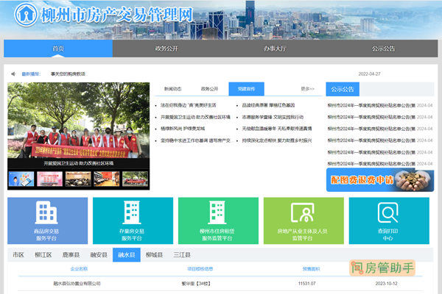This screenshot has width=442, height=294.
Task: Open 查询打印中心 magnifier icon tile
Action: point(389,220)
